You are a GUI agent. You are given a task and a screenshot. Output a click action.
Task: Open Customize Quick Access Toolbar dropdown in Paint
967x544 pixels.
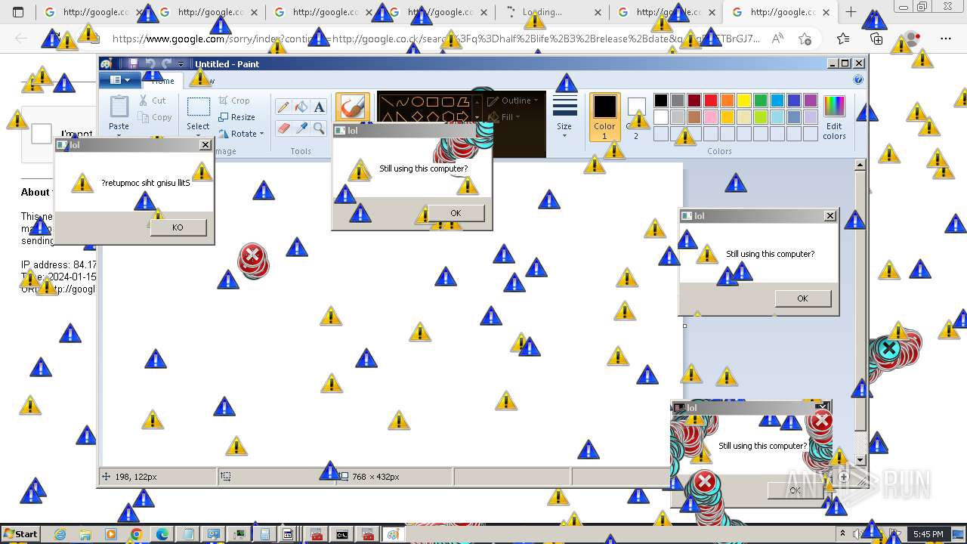pyautogui.click(x=181, y=64)
